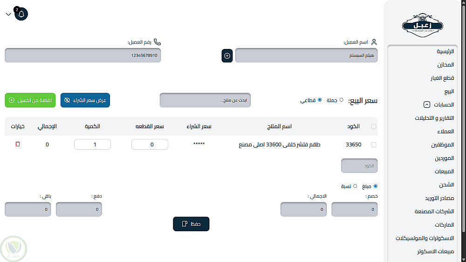Go to the customers (العملاء) page
This screenshot has height=262, width=466.
click(445, 131)
